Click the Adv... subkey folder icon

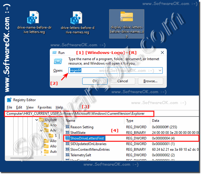pos(46,130)
